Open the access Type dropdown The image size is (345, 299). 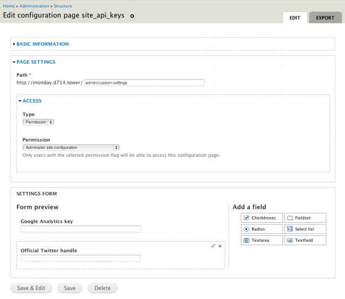[38, 122]
